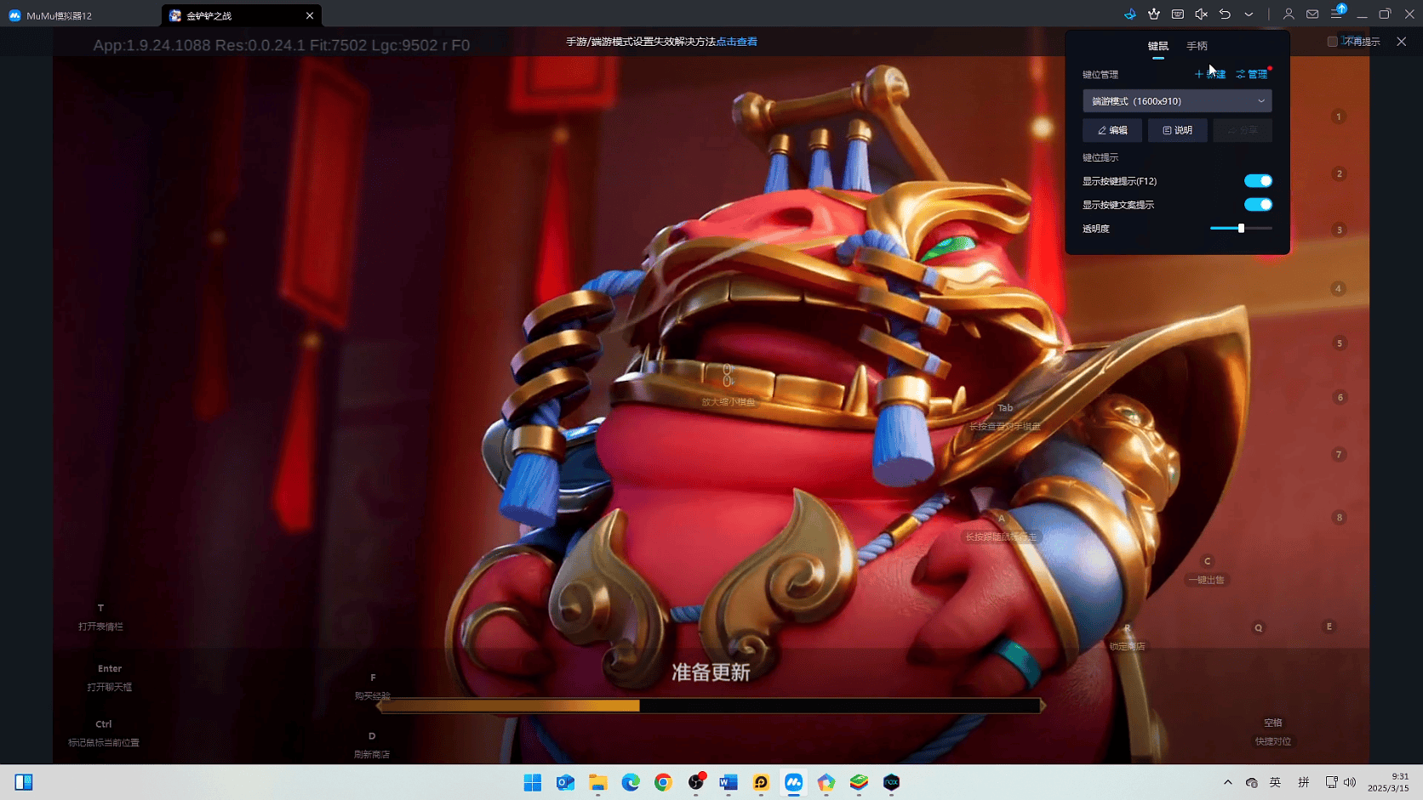The image size is (1423, 800).
Task: Toggle the mute speaker icon
Action: 1201,14
